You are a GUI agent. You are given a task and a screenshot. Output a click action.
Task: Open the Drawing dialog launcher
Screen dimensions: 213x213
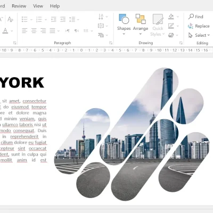point(181,43)
